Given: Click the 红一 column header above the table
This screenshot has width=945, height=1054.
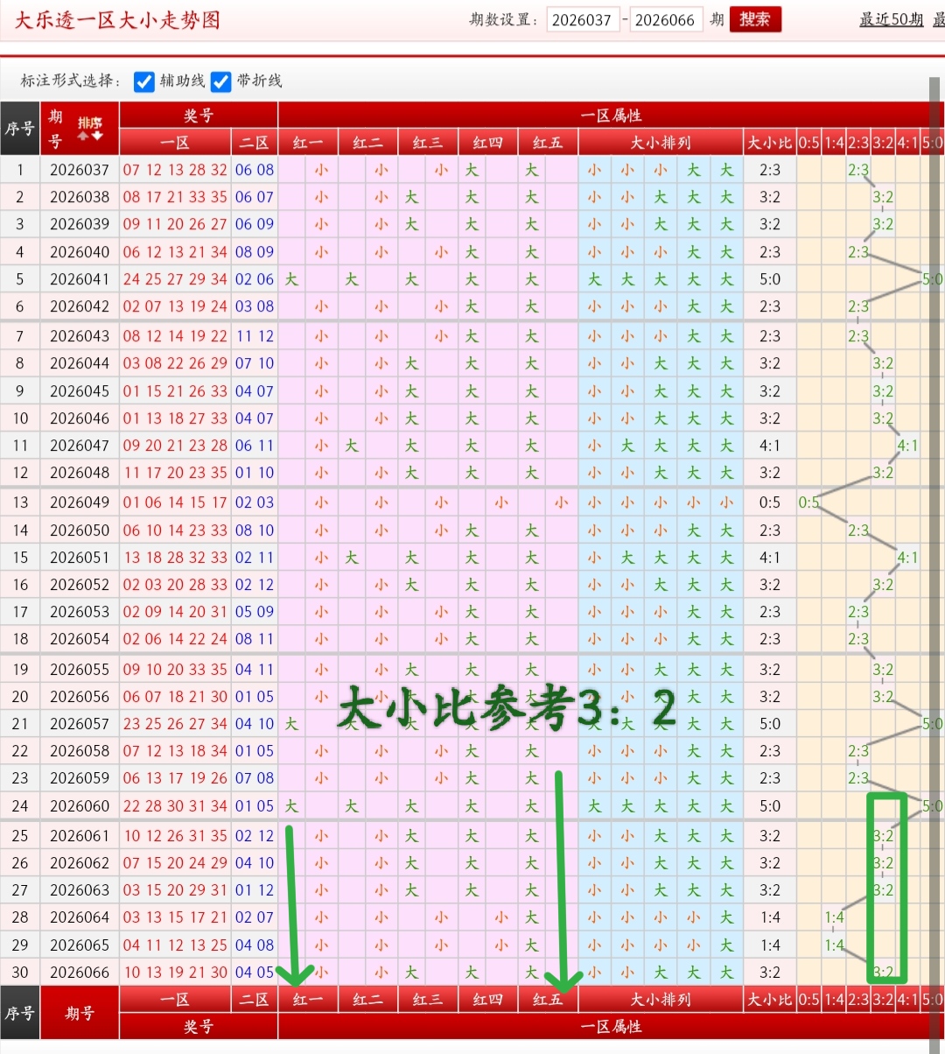Looking at the screenshot, I should (x=308, y=143).
